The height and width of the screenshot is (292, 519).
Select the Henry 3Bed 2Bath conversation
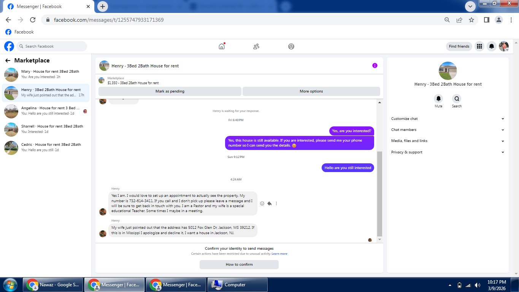46,93
